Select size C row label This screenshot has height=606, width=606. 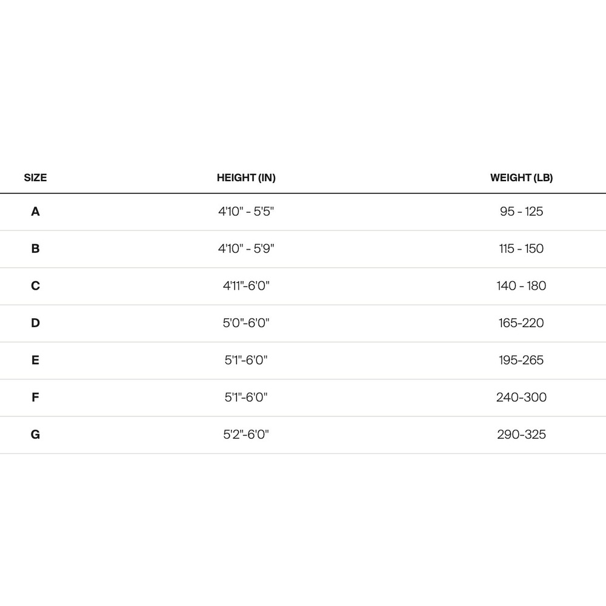click(35, 285)
